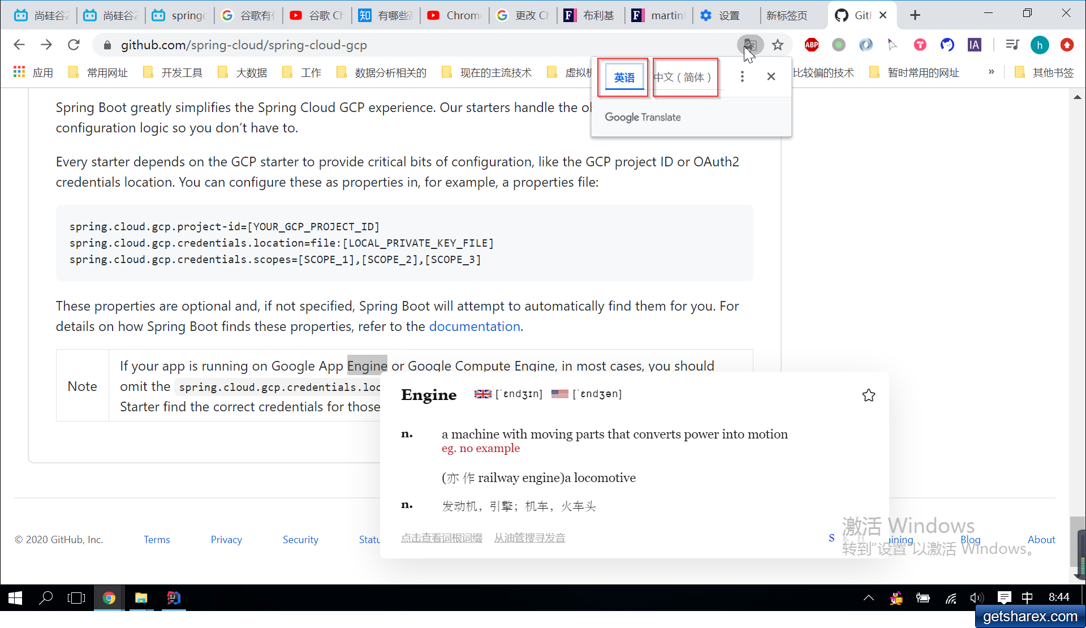This screenshot has height=628, width=1086.
Task: Open the IA extension icon
Action: click(975, 45)
